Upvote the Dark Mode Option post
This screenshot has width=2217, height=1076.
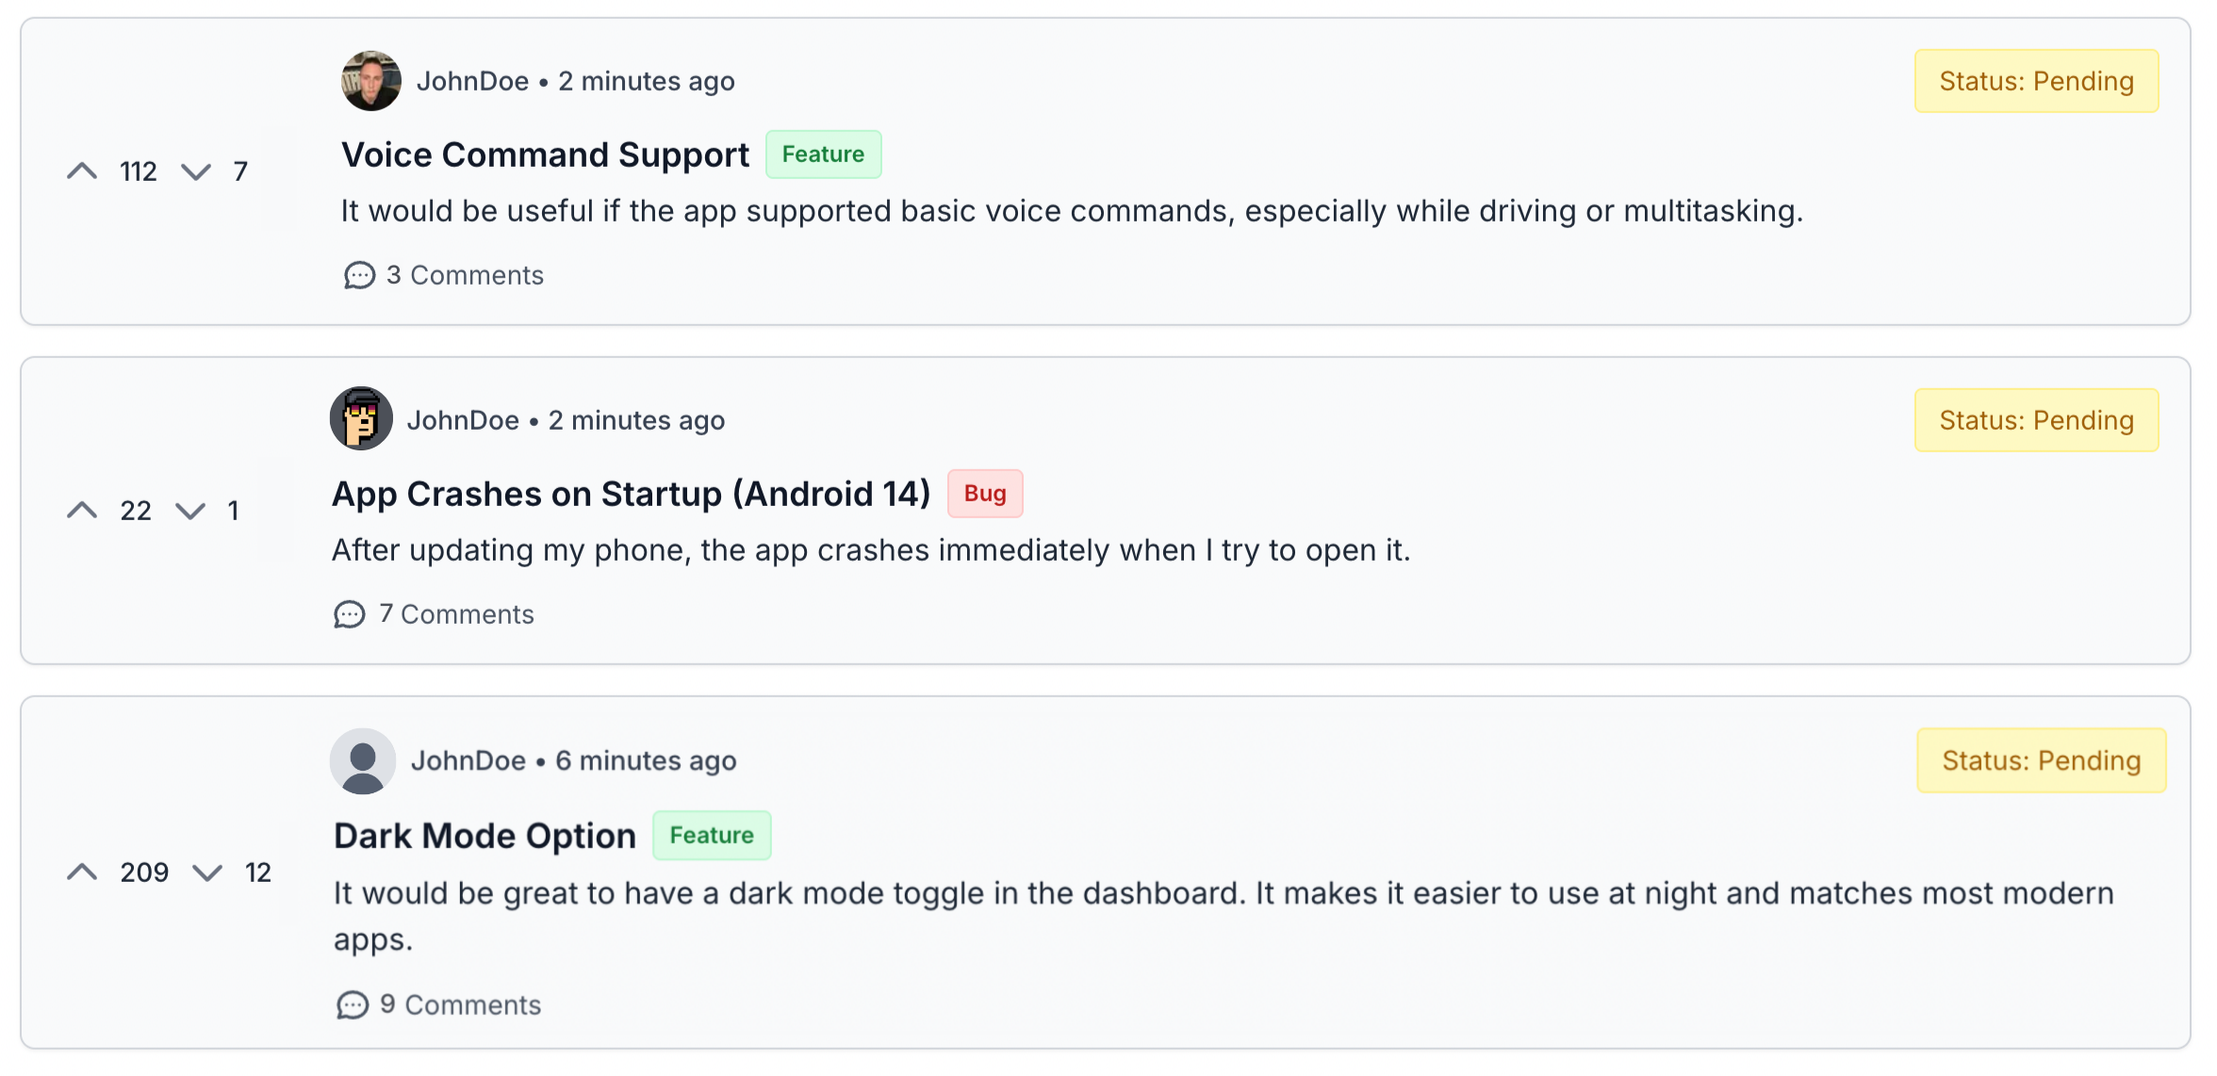(82, 872)
